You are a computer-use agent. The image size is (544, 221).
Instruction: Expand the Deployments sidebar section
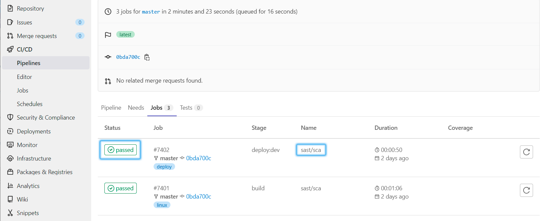click(34, 131)
